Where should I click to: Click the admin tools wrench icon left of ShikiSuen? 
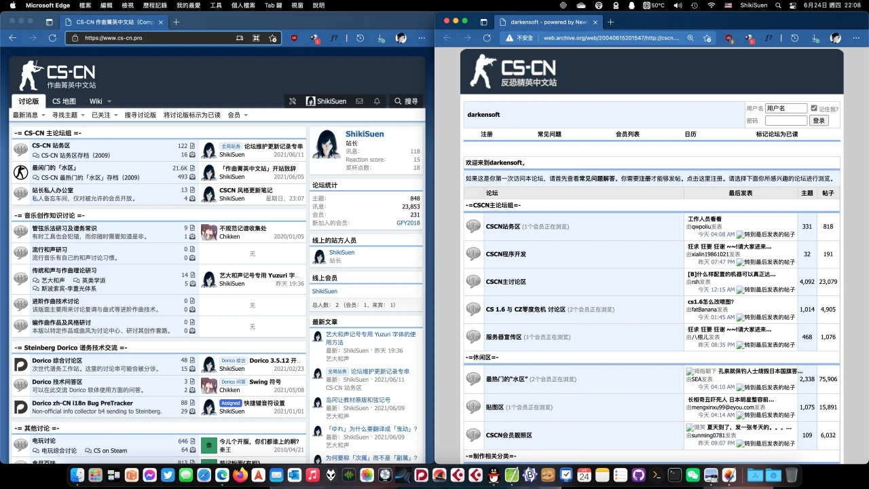(293, 101)
